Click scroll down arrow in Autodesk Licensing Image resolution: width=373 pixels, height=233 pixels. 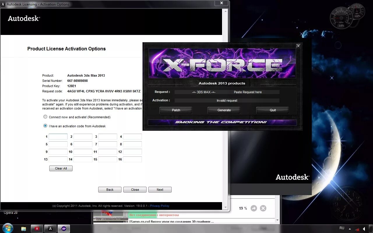click(225, 207)
